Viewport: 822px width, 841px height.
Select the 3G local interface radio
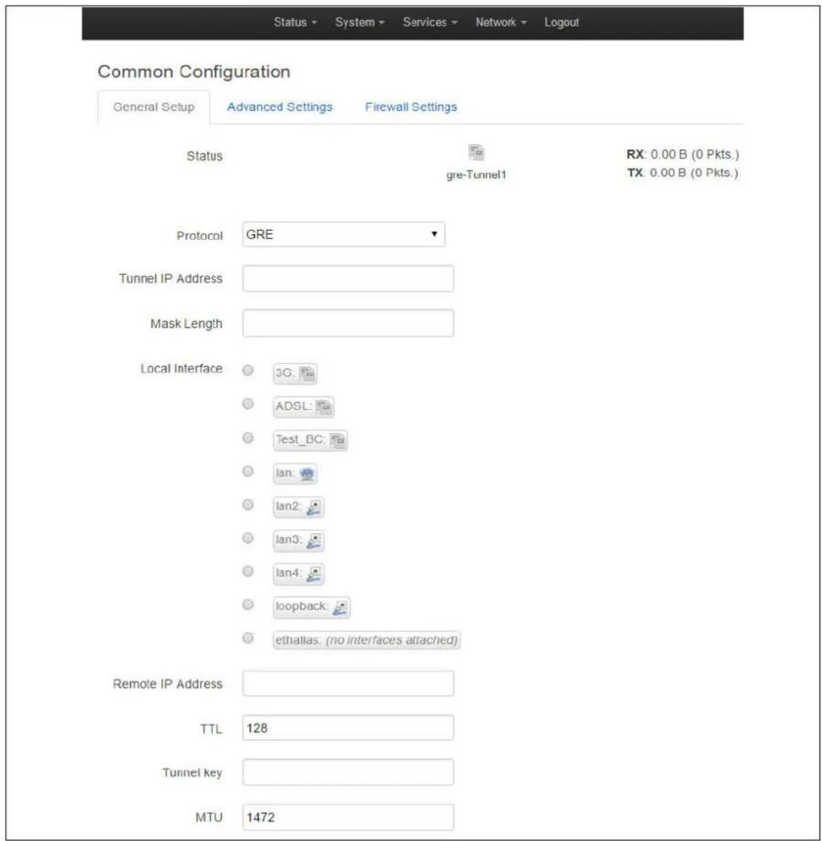[248, 371]
